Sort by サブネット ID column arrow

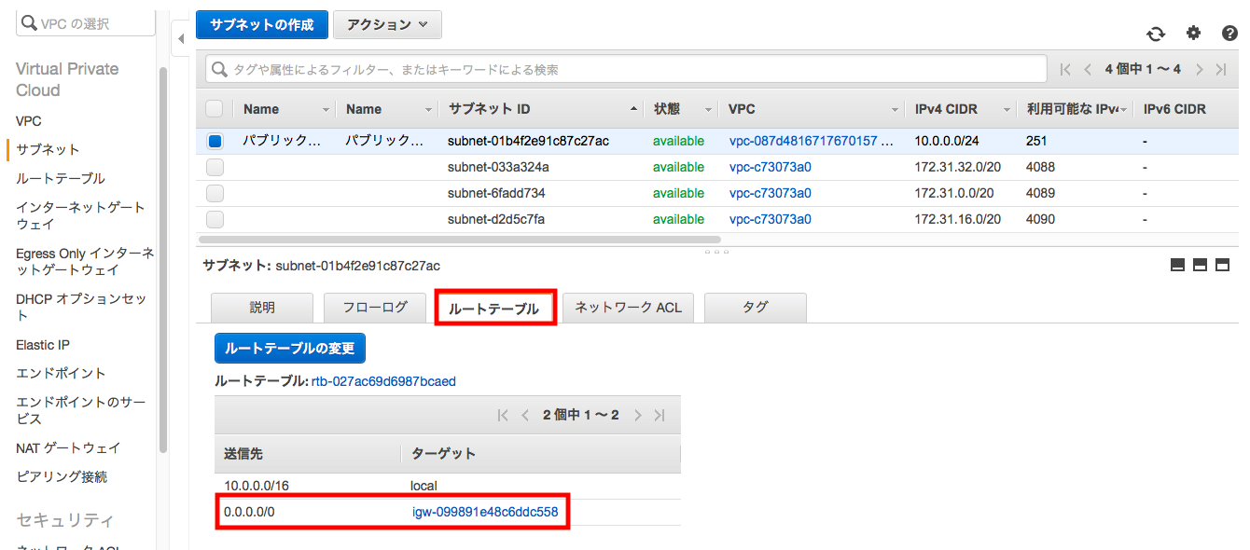[x=634, y=109]
